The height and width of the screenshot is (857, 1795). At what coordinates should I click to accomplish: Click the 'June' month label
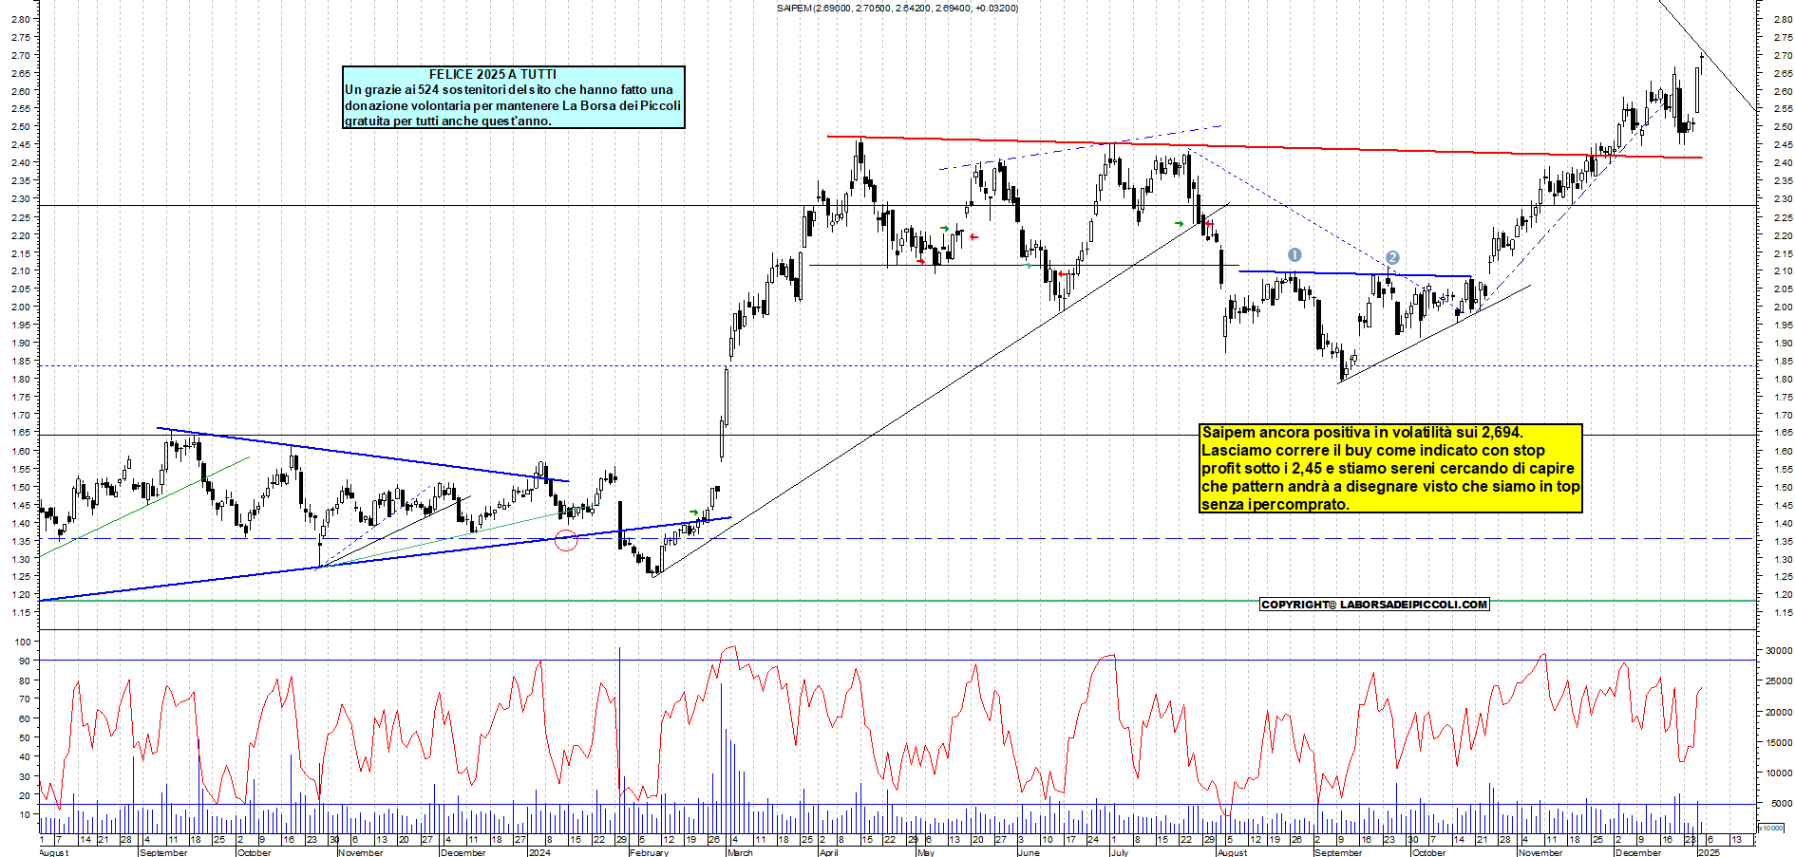tap(1030, 852)
